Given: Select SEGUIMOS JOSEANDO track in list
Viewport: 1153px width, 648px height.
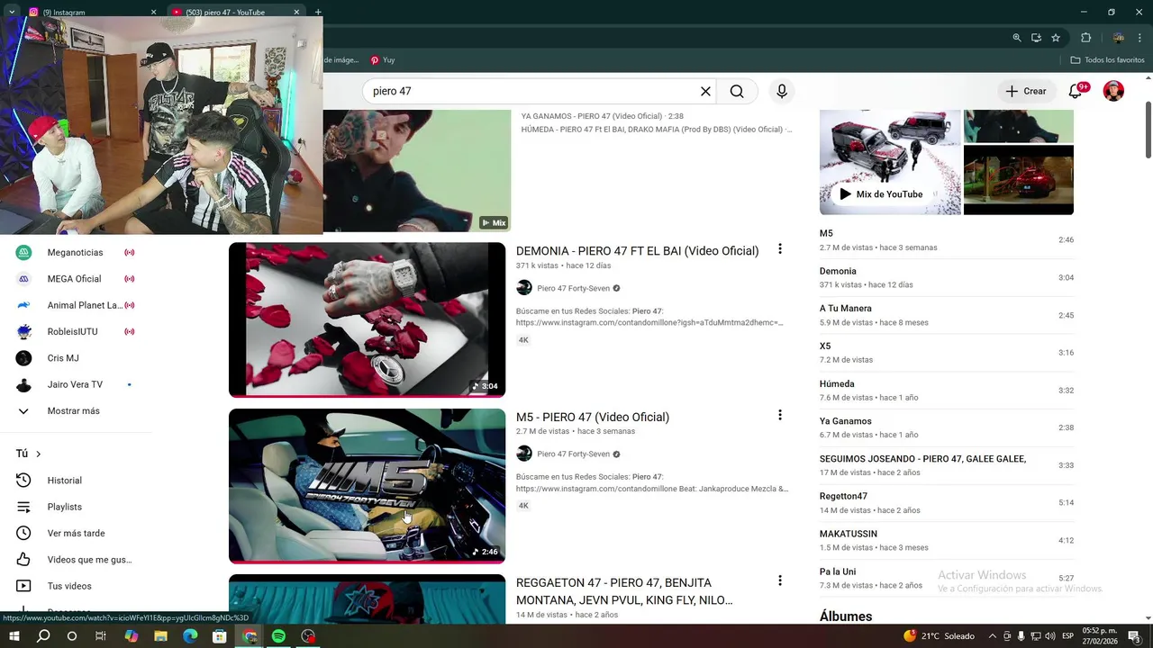Looking at the screenshot, I should (x=946, y=465).
